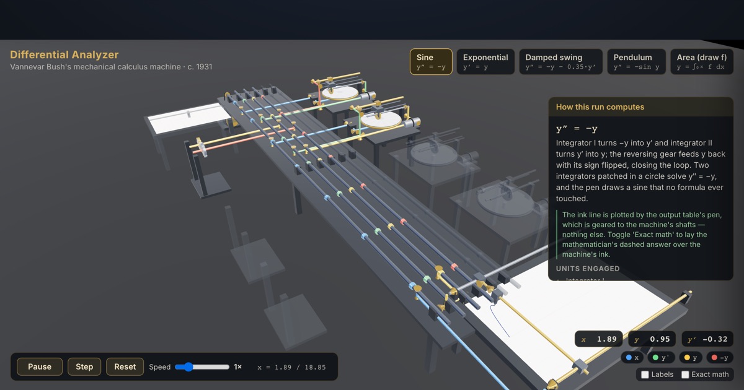Click the y″ = −y equation heading
744x390 pixels.
click(577, 129)
